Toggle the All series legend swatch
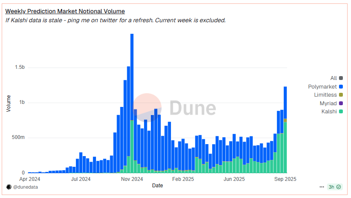This screenshot has width=351, height=198. pos(341,78)
